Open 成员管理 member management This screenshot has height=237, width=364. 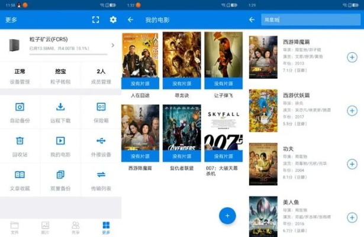click(x=101, y=76)
